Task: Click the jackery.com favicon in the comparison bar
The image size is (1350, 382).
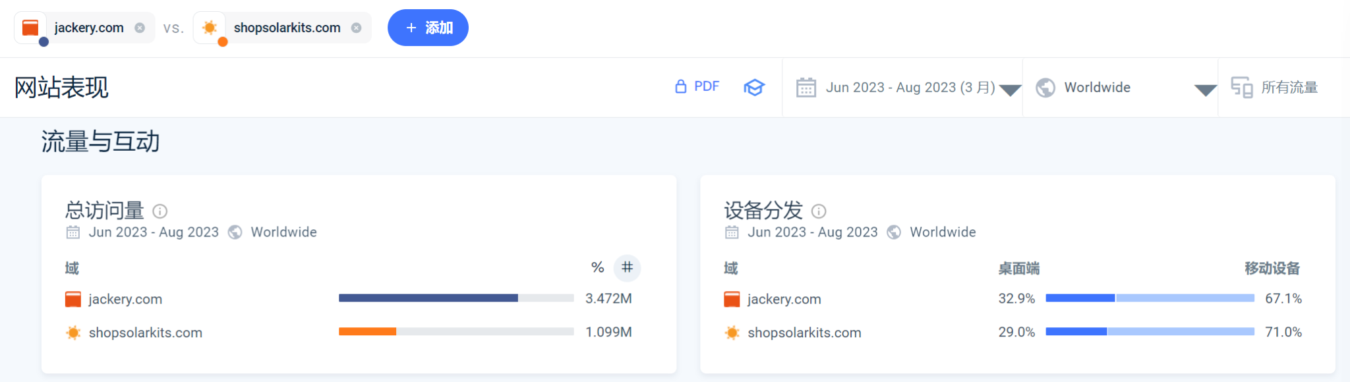Action: pos(30,28)
